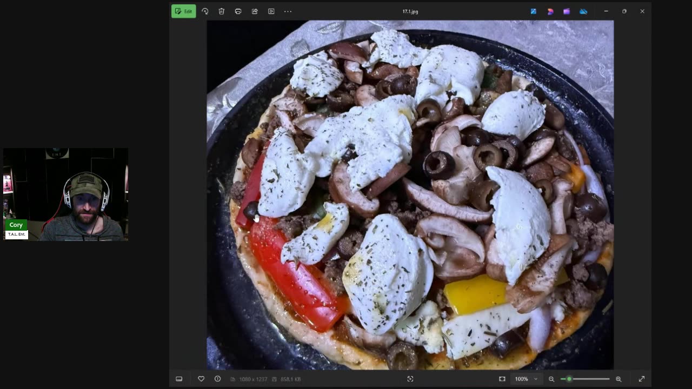Open the OneDrive cloud icon

point(583,11)
